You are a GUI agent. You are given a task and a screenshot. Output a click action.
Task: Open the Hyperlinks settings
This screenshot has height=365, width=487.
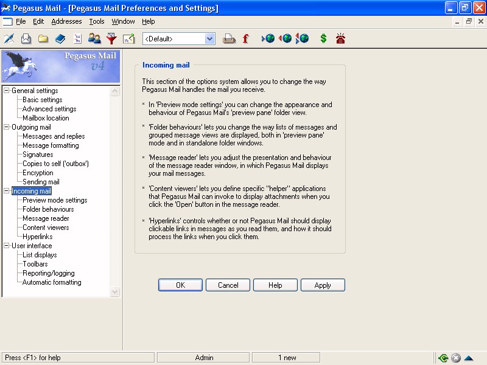(38, 237)
